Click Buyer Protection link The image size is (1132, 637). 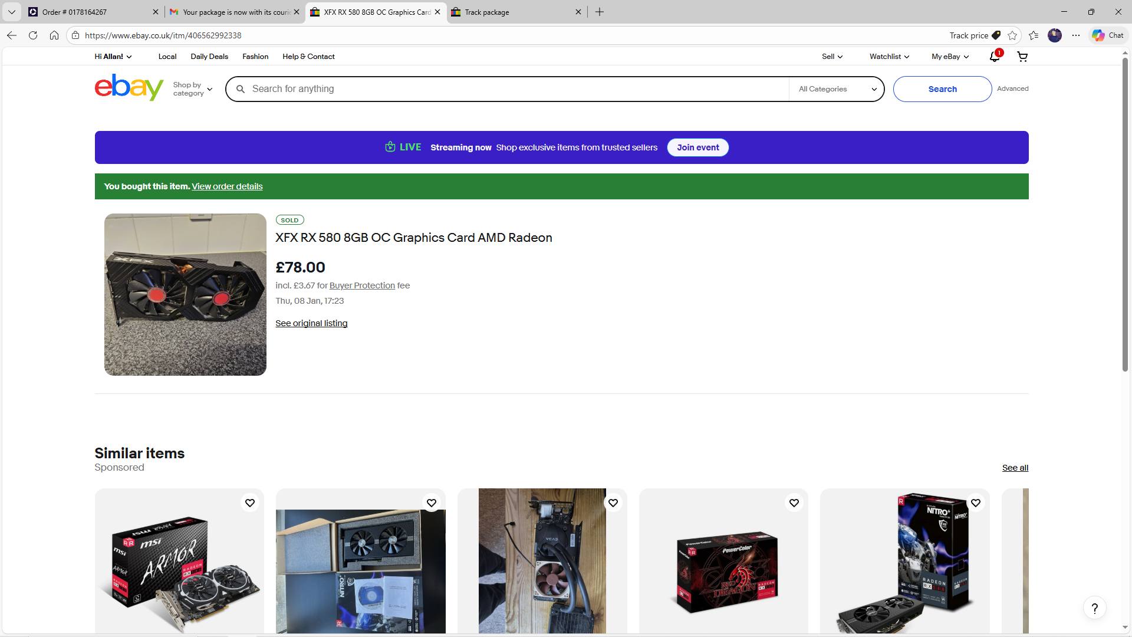[x=362, y=285]
